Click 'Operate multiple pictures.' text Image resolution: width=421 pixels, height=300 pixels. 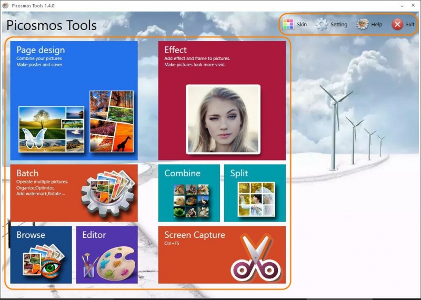[42, 182]
